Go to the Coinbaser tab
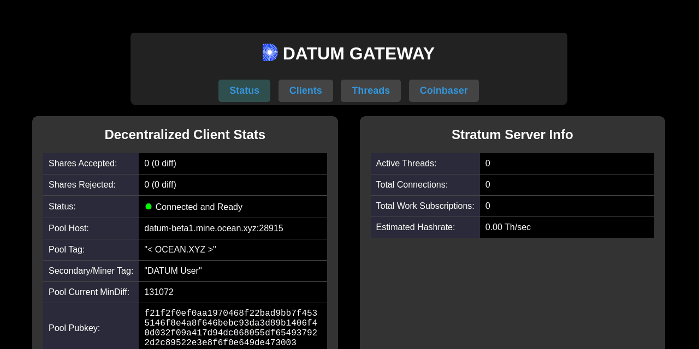Image resolution: width=699 pixels, height=349 pixels. 444,91
